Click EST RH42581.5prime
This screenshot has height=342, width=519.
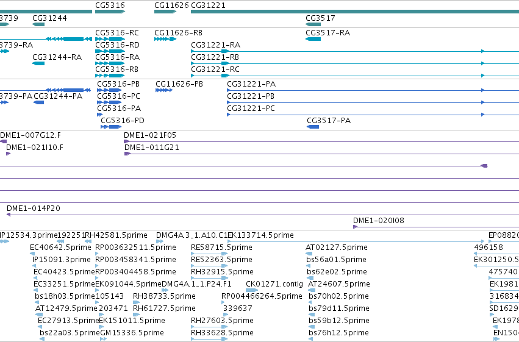point(116,235)
